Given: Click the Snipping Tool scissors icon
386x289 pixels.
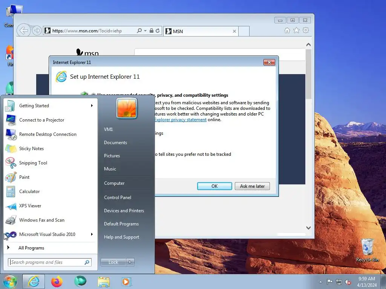Looking at the screenshot, I should 11,163.
